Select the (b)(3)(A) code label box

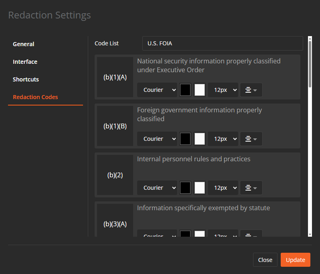115,224
